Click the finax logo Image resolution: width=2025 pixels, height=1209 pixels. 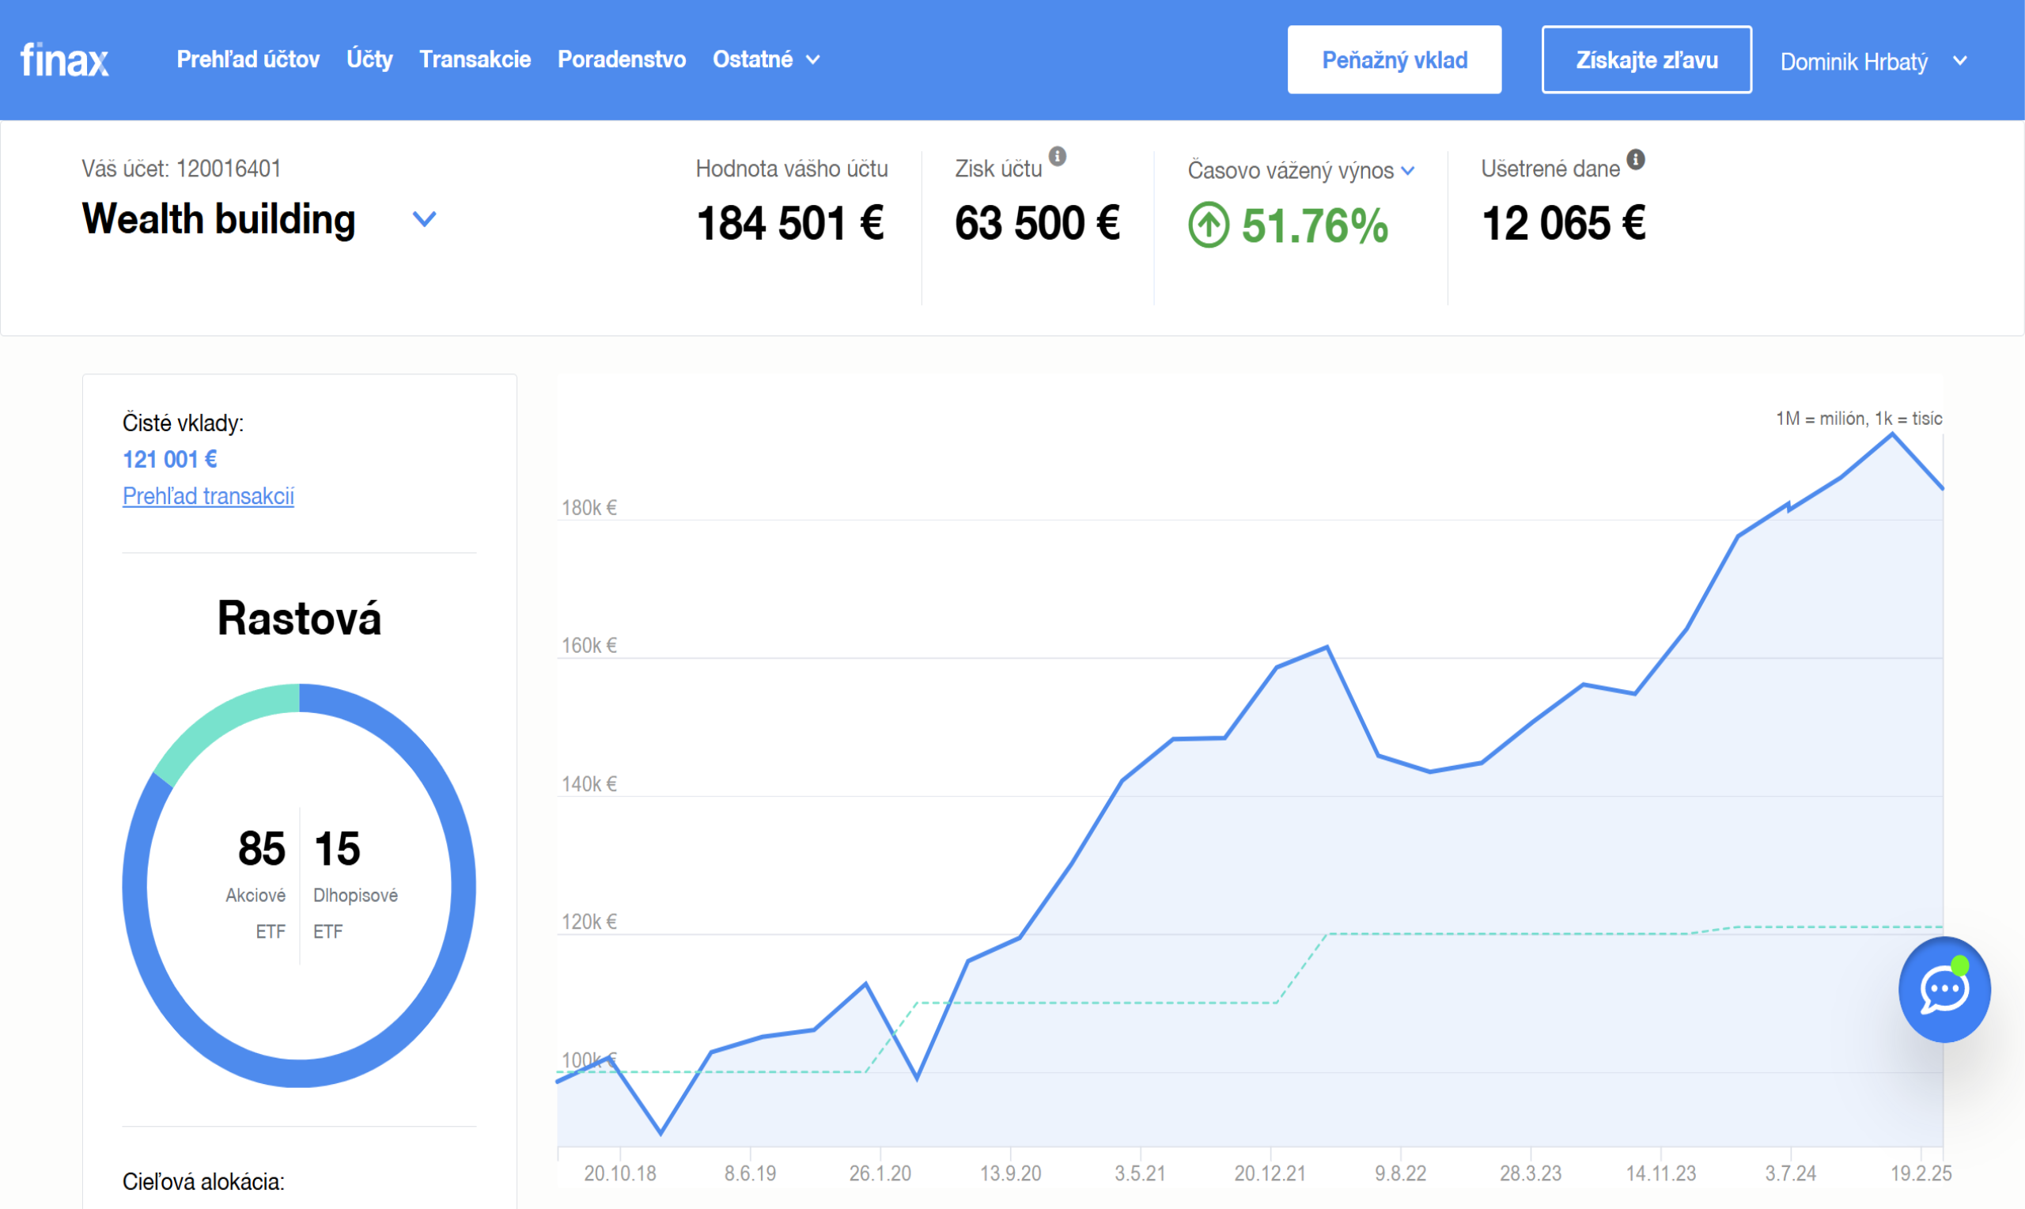click(64, 59)
